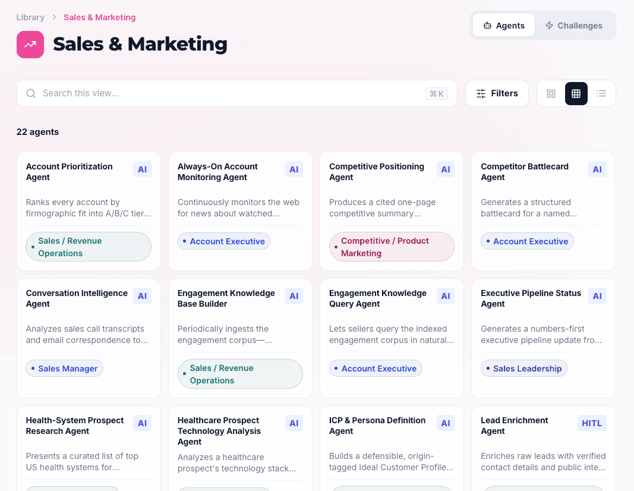Viewport: 634px width, 491px height.
Task: Click 'Produces a cited one-page' description
Action: [383, 208]
